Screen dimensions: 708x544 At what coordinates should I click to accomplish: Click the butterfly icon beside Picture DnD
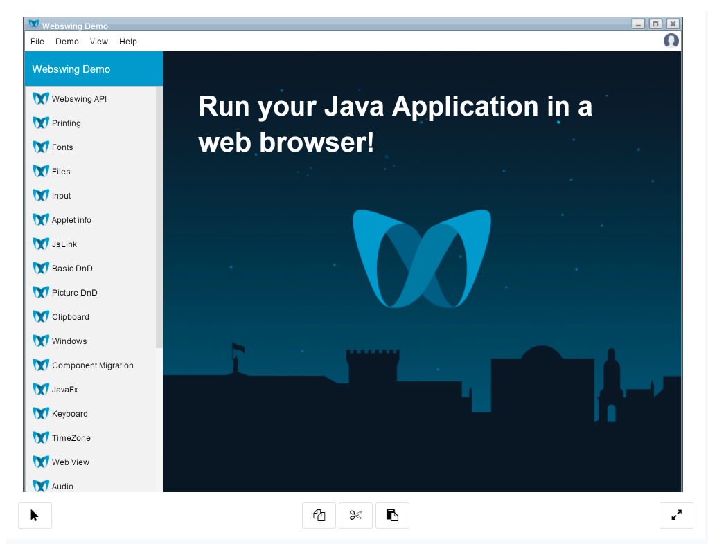(41, 292)
